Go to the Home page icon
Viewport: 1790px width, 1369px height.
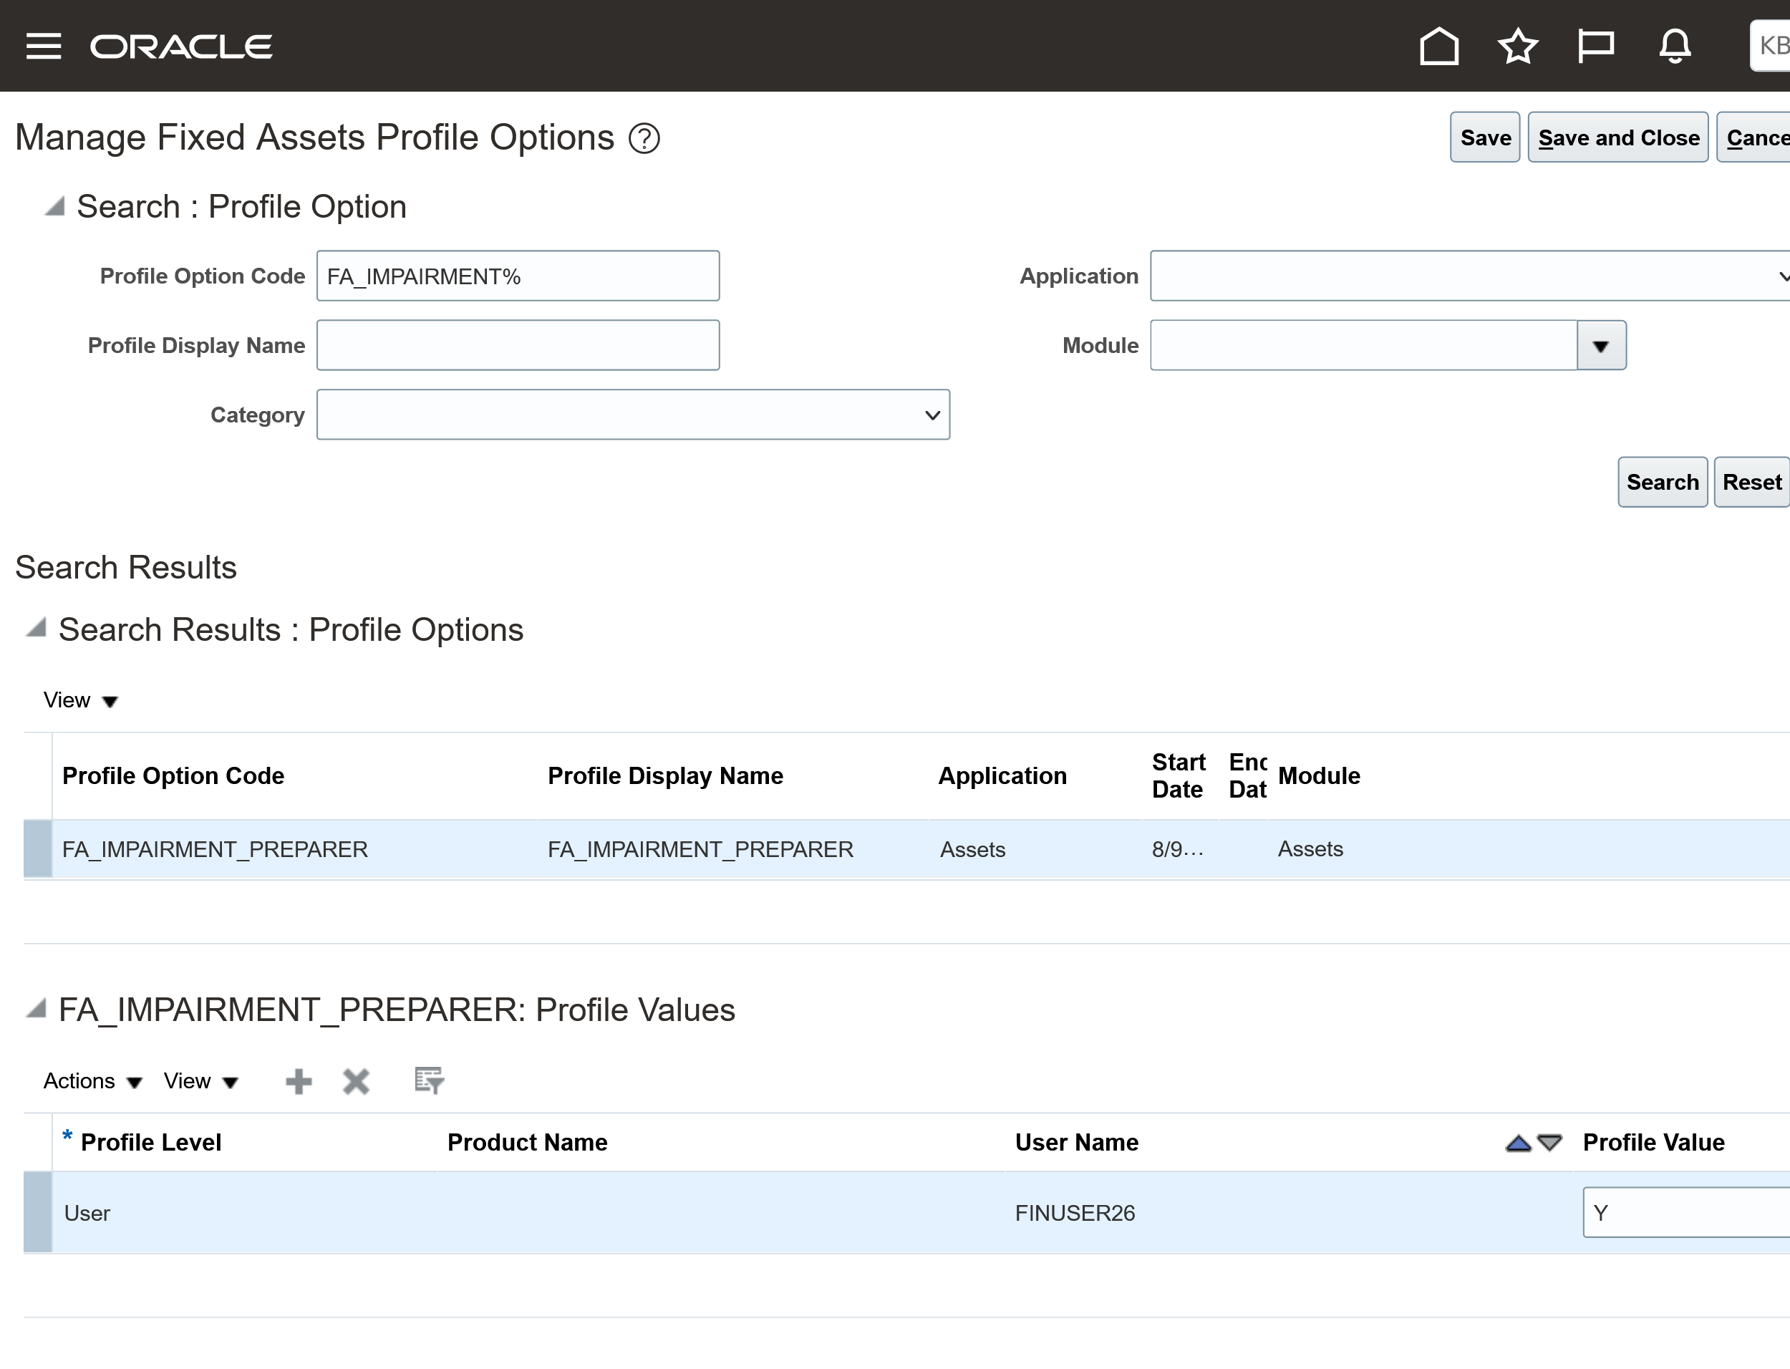point(1439,46)
